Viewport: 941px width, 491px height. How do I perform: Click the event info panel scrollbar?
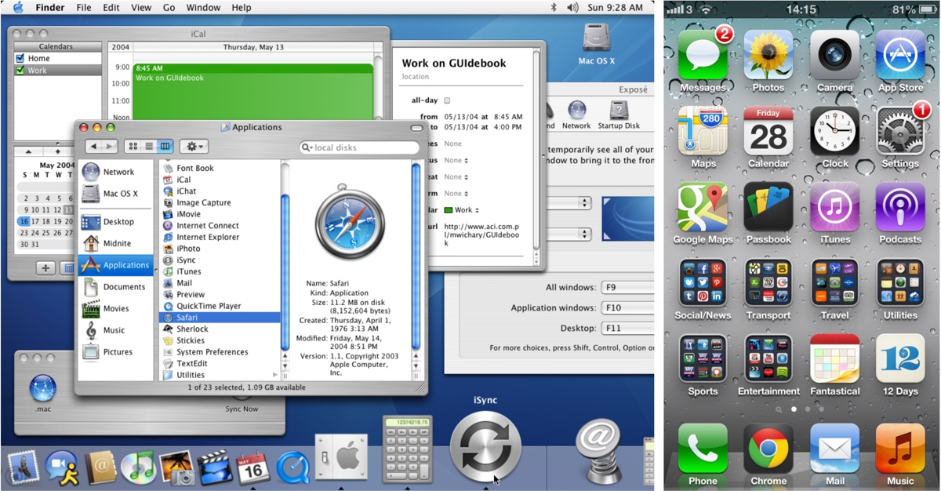(x=536, y=149)
